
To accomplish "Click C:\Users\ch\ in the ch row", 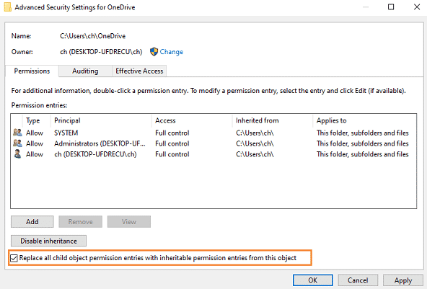I will click(x=255, y=154).
